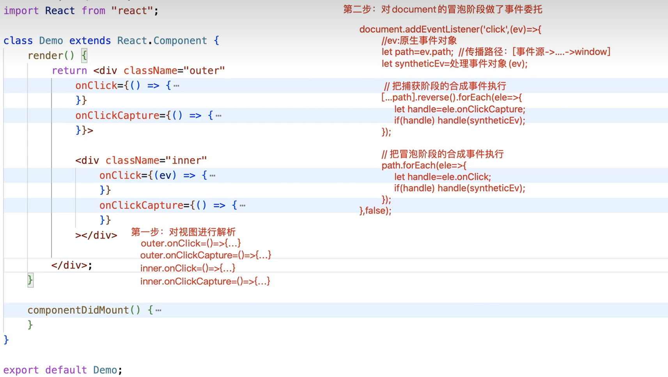Image resolution: width=668 pixels, height=377 pixels.
Task: Expand folded inner onClickCapture handler ellipsis
Action: [x=243, y=205]
